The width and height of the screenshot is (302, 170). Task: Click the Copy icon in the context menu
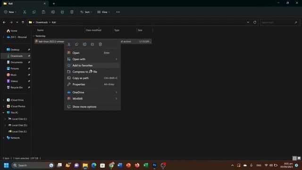pos(76,44)
